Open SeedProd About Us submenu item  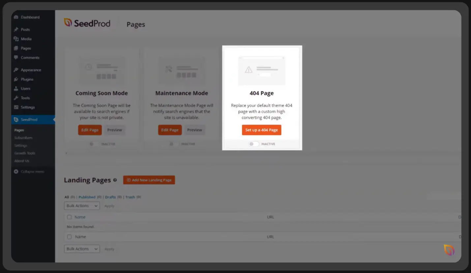tap(21, 161)
